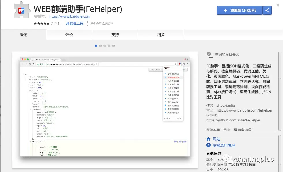Click 二维码生成器 in the preview menu
Viewport: 283px width, 172px height.
pos(173,88)
